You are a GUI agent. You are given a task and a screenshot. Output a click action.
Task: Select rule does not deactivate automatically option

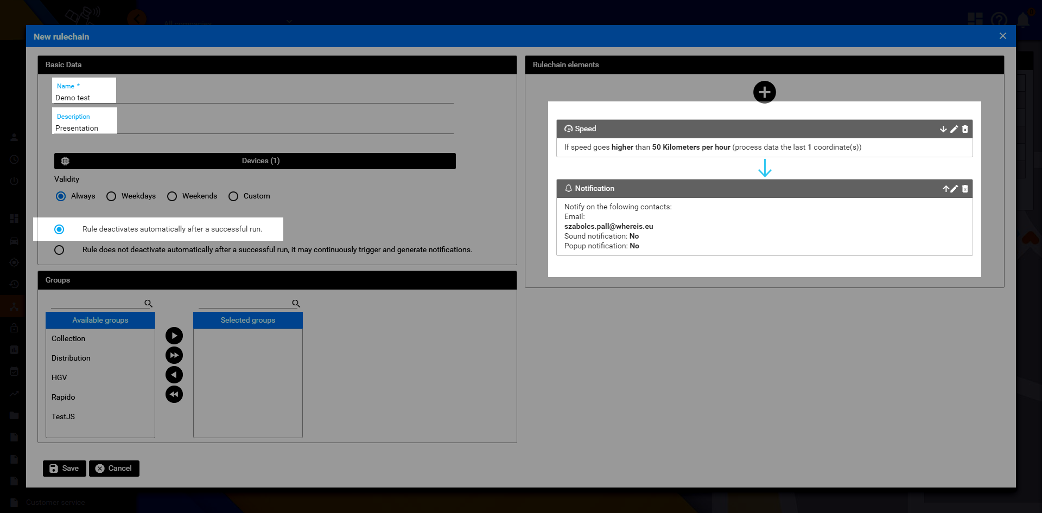(59, 250)
